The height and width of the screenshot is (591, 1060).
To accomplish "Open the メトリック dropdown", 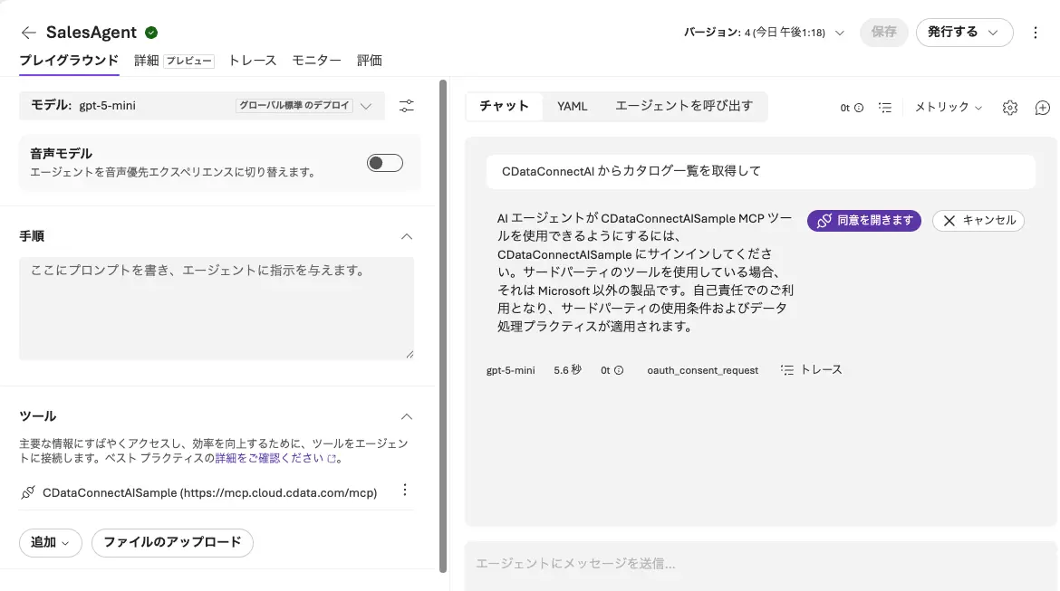I will [x=948, y=108].
